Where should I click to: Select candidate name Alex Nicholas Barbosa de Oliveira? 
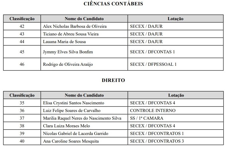75,26
